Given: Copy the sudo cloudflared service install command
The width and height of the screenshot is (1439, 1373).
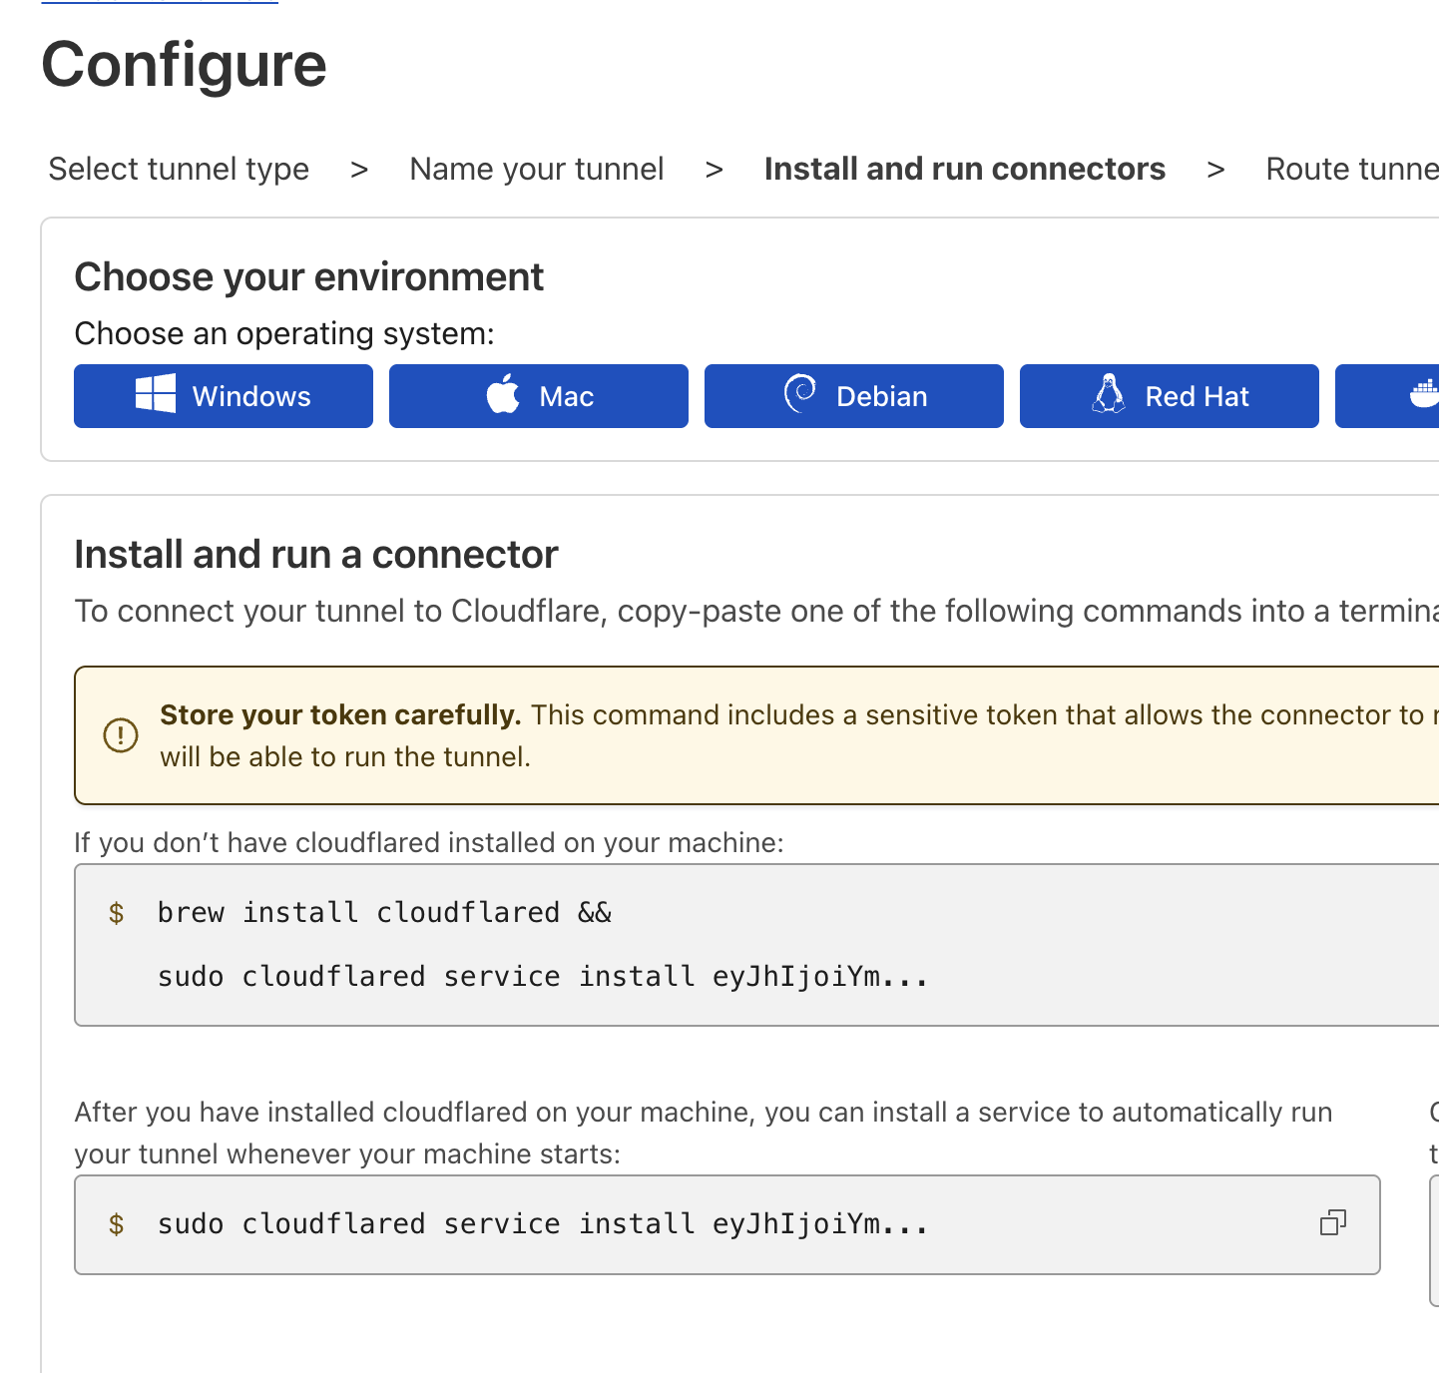Looking at the screenshot, I should coord(1333,1223).
